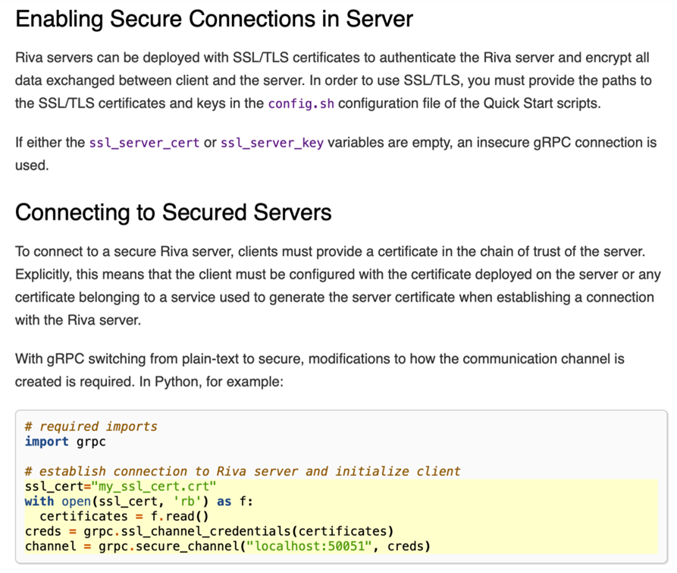Click the ssl_server_cert variable name

coord(144,143)
